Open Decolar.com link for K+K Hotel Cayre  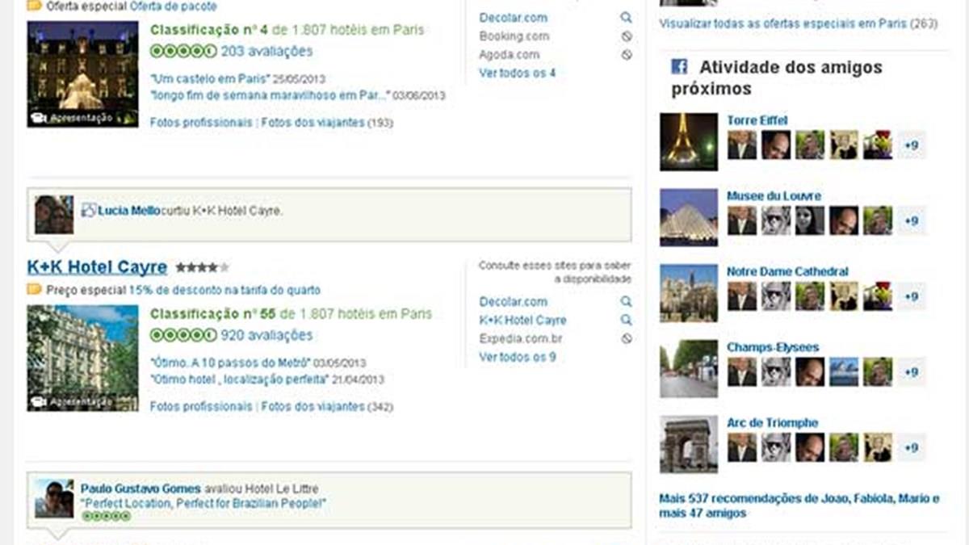pos(513,302)
